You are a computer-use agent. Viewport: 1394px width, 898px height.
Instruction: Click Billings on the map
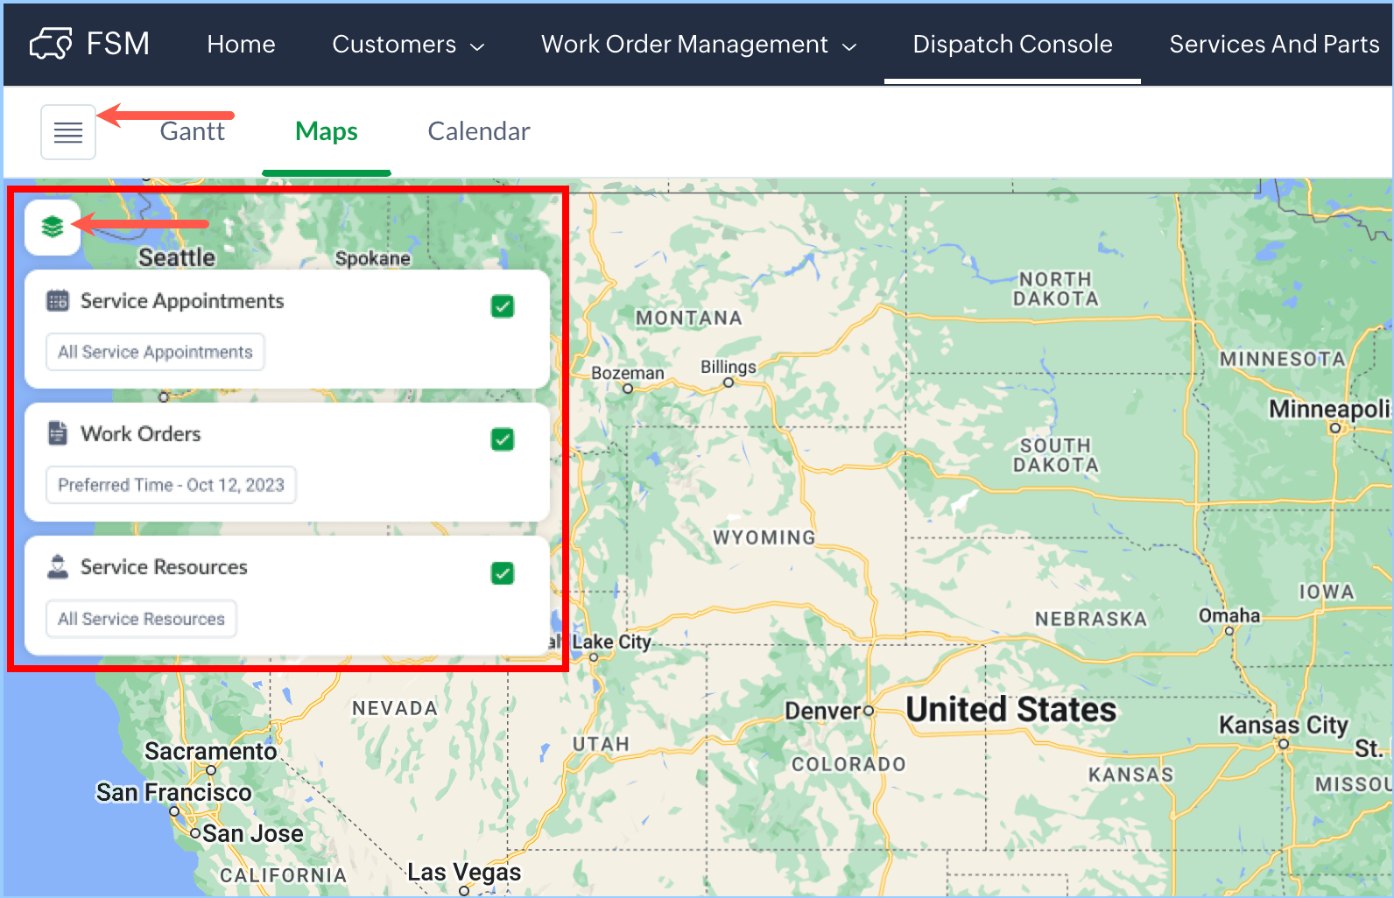[729, 368]
